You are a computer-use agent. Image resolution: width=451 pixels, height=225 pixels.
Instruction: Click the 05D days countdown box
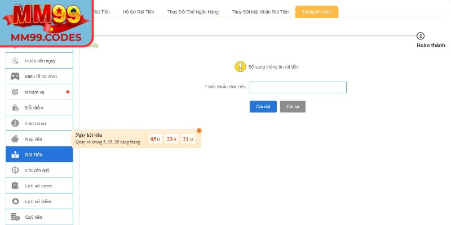156,139
